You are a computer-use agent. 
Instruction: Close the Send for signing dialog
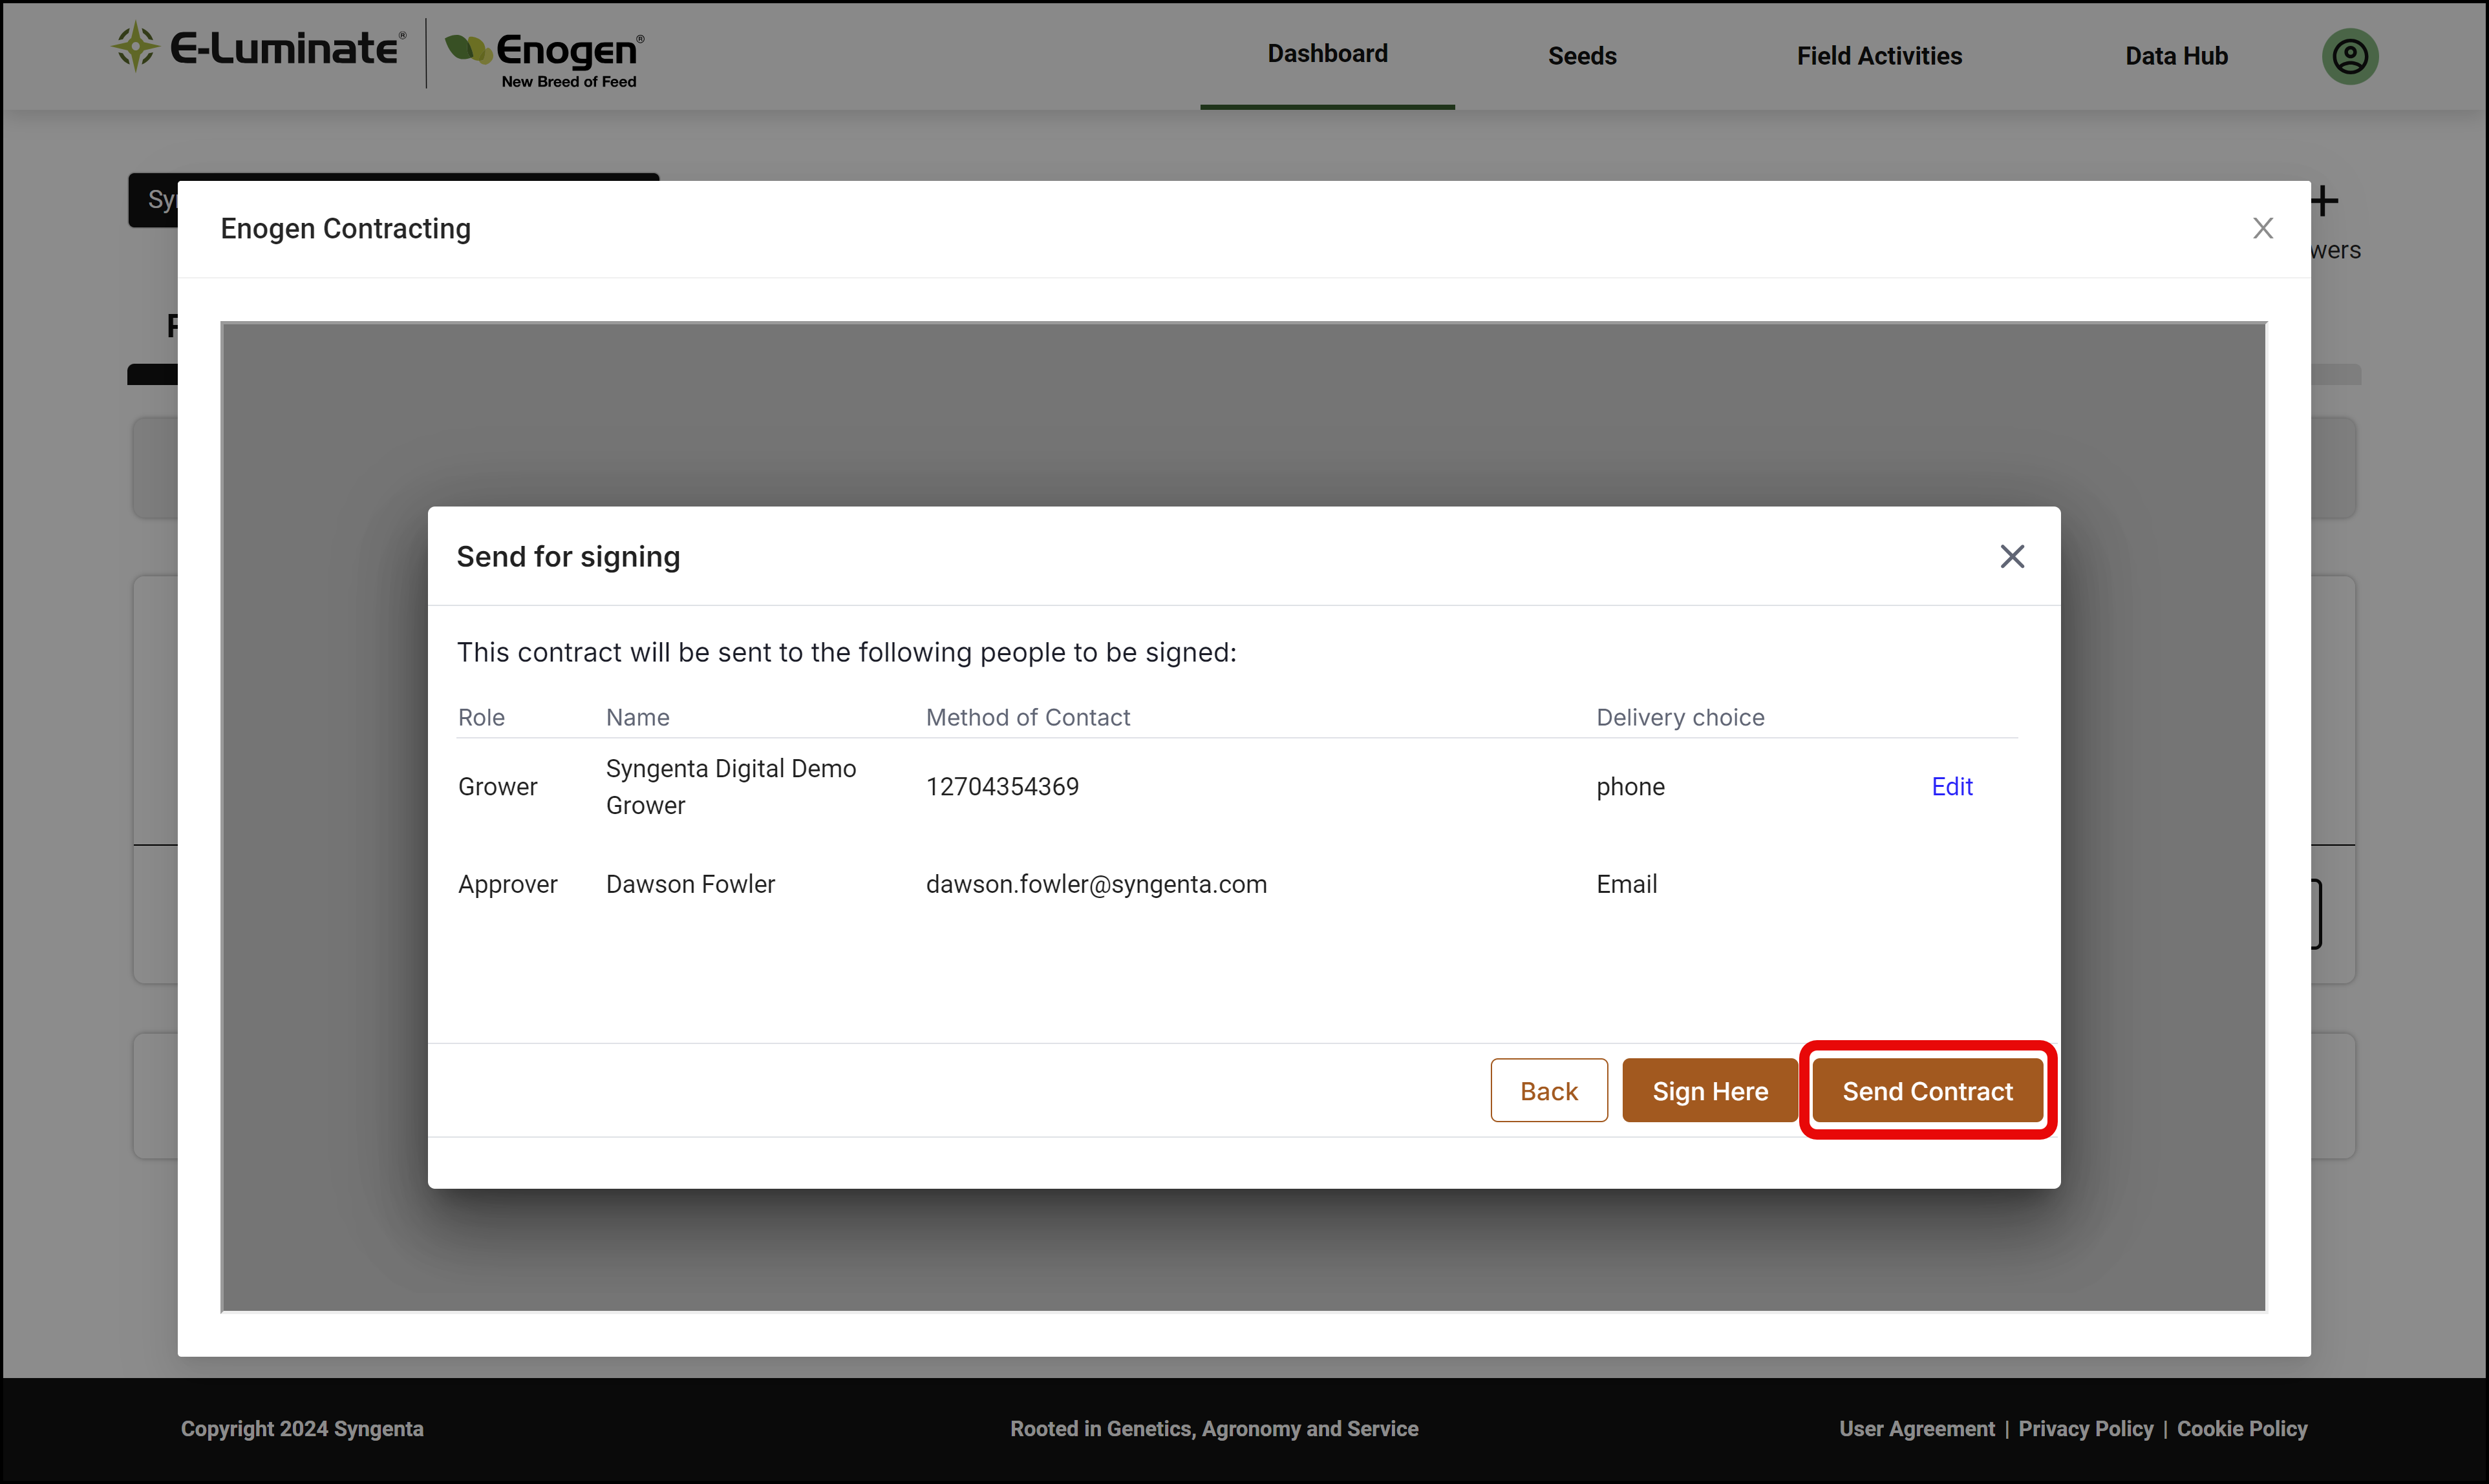pyautogui.click(x=2012, y=556)
